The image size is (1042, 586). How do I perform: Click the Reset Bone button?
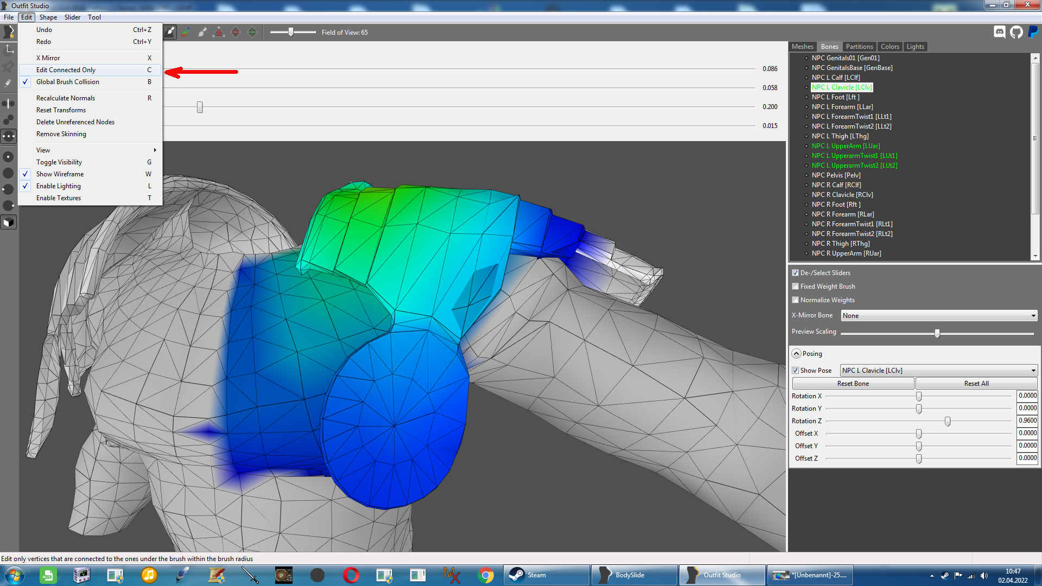[853, 384]
